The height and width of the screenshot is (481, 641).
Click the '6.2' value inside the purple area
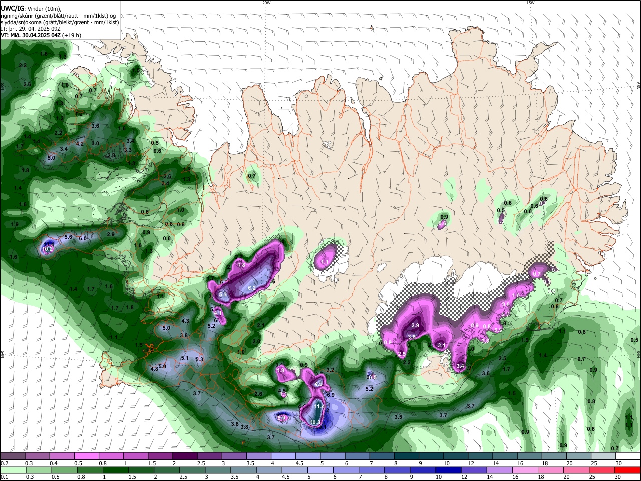(x=252, y=288)
